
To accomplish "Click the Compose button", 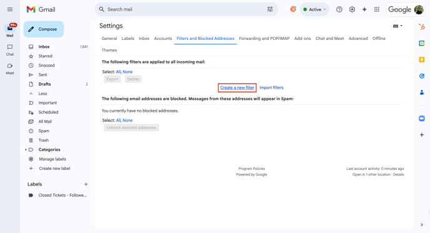I will pyautogui.click(x=44, y=29).
